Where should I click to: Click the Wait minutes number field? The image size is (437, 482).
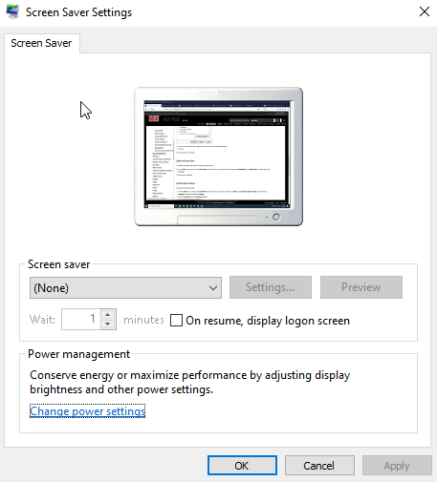(80, 319)
